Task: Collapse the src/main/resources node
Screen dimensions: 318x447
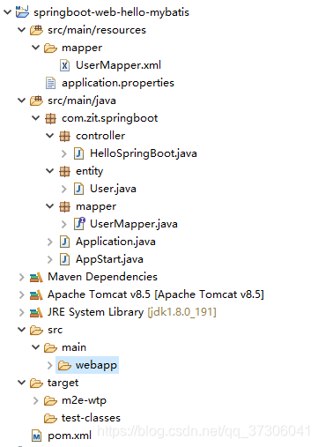Action: point(21,30)
